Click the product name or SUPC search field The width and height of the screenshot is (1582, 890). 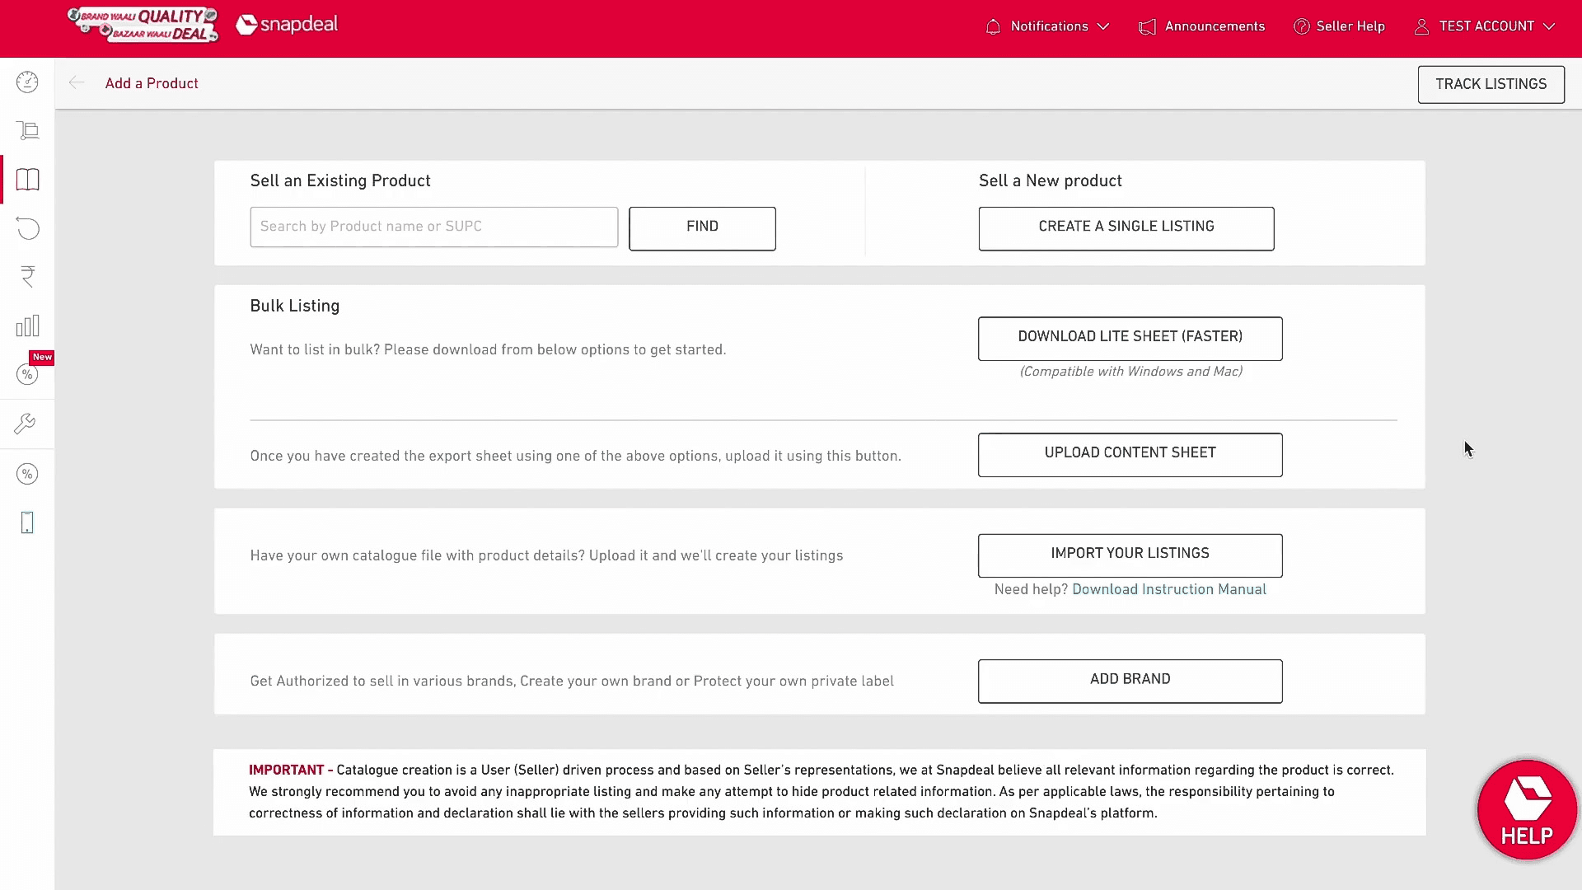[x=433, y=227]
